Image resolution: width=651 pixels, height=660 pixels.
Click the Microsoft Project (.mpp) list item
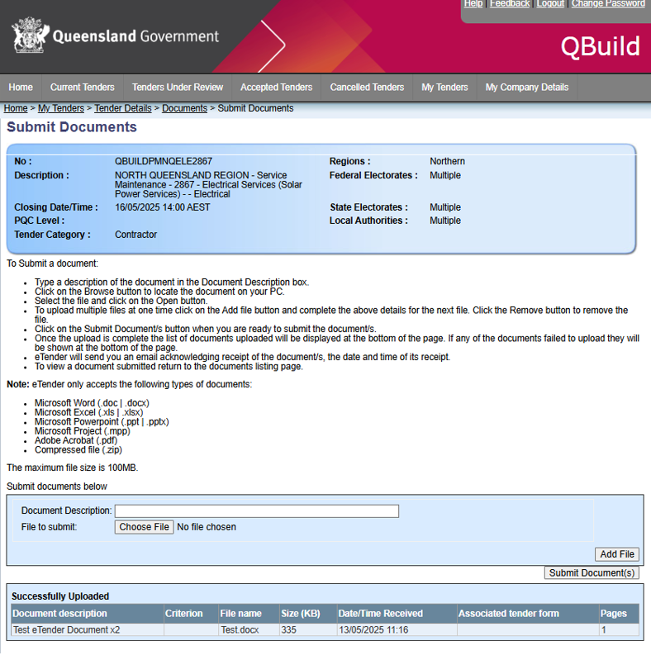pos(83,431)
